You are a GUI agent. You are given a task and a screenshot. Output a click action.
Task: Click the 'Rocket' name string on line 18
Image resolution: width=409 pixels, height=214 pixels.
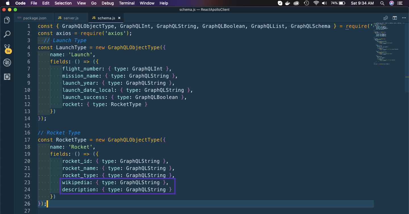pos(80,147)
